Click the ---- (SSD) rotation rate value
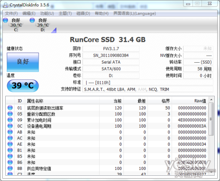220x181 pixels. coord(198,62)
